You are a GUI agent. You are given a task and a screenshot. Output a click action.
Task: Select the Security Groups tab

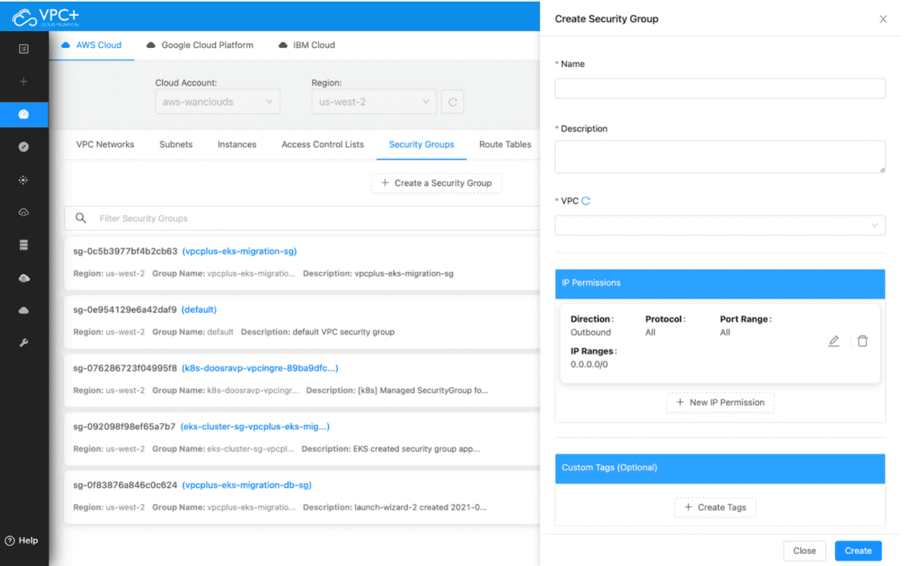coord(421,144)
